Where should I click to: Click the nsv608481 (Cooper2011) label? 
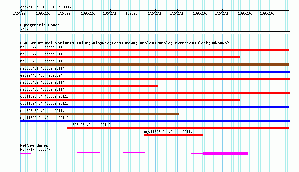click(x=42, y=68)
